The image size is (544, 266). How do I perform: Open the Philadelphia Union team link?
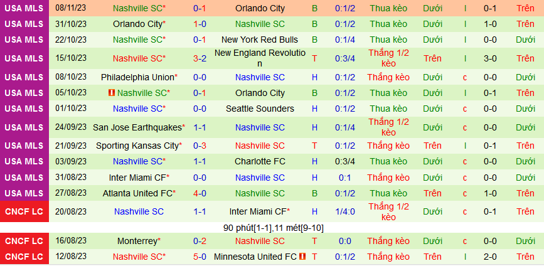click(138, 78)
